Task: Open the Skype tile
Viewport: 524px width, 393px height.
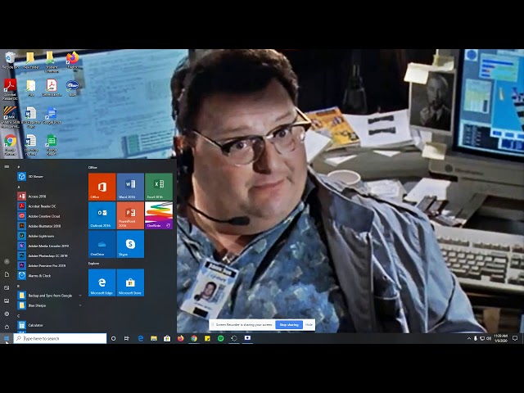Action: tap(130, 244)
